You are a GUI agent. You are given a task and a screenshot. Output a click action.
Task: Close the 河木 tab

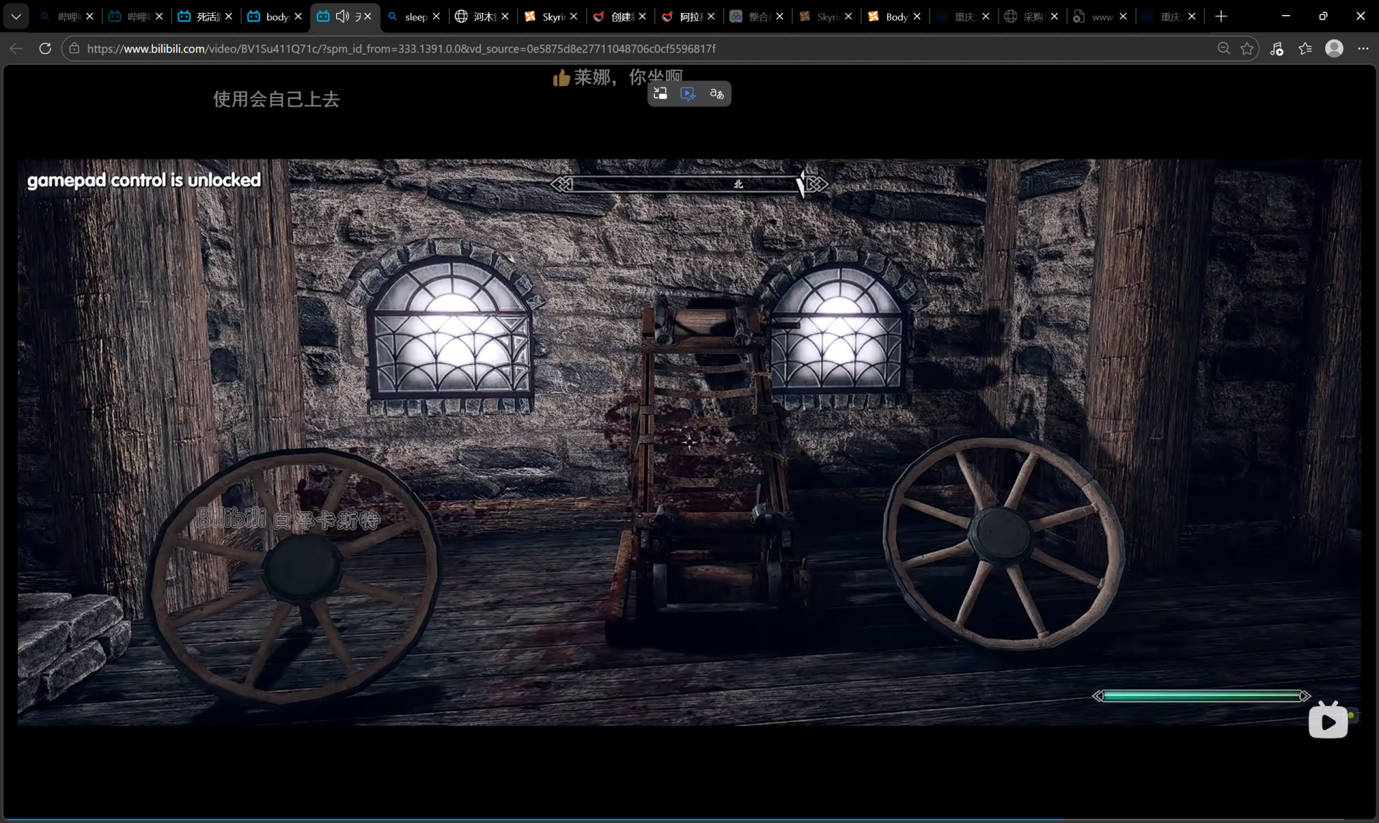(x=505, y=16)
